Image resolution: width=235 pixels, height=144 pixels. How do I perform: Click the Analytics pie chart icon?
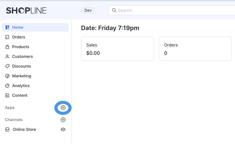pos(7,86)
